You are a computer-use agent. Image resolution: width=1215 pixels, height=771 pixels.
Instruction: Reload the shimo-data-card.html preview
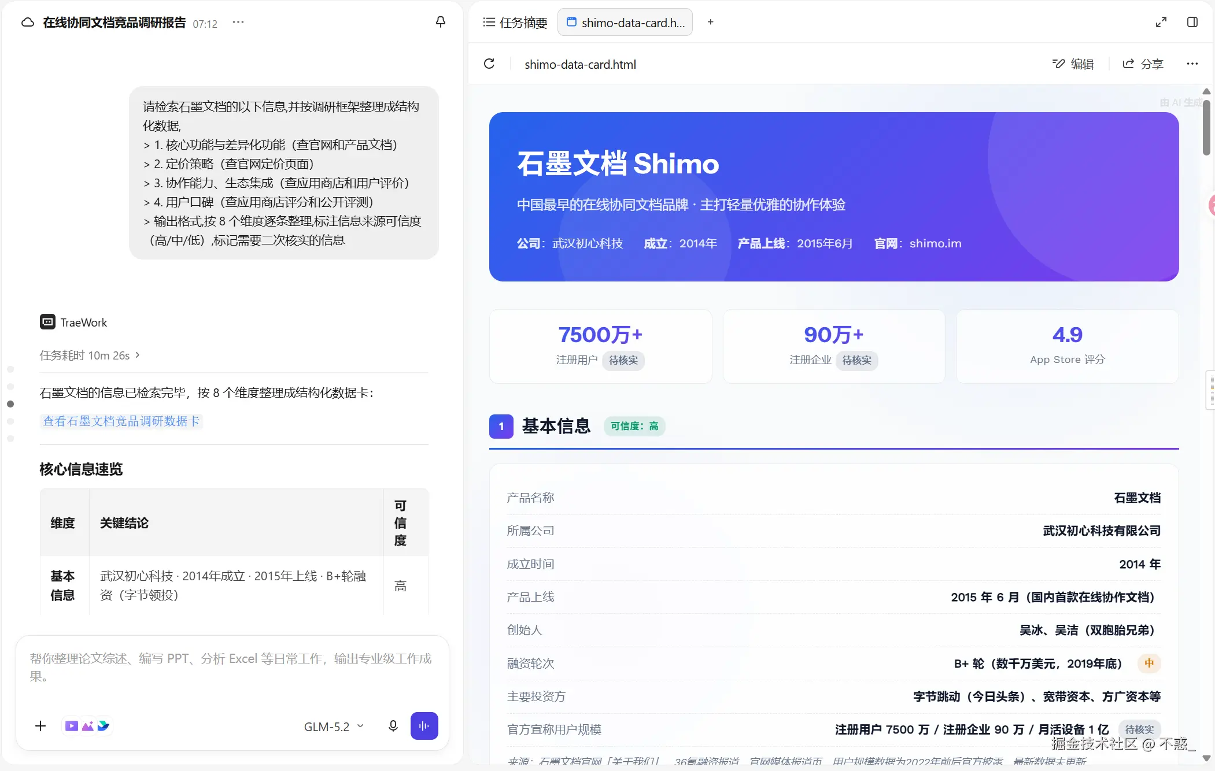(489, 64)
